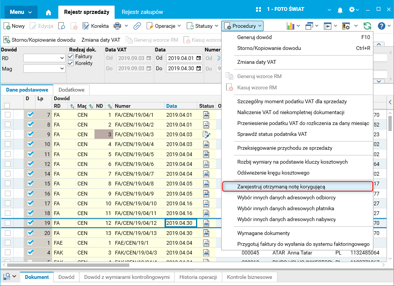This screenshot has width=394, height=286.
Task: Click status icon for FA/CEN/19/04/3 row
Action: pyautogui.click(x=206, y=134)
